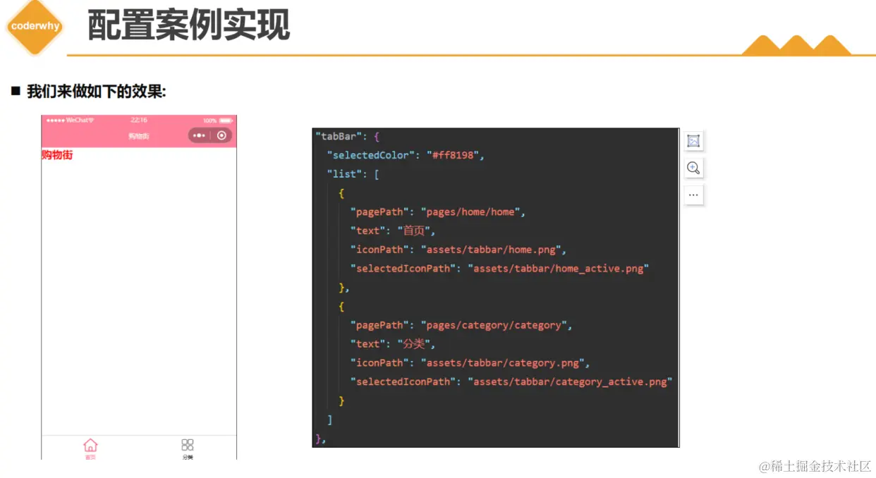Close the mini program via capsule circle icon

tap(221, 135)
